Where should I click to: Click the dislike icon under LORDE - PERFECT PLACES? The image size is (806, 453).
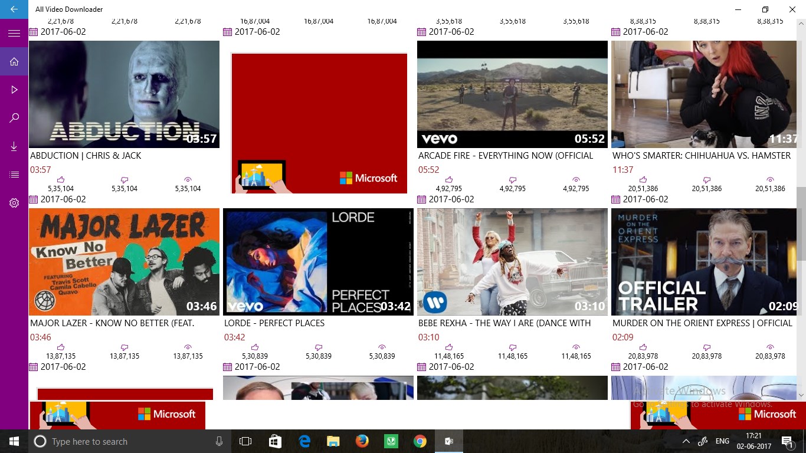tap(319, 347)
